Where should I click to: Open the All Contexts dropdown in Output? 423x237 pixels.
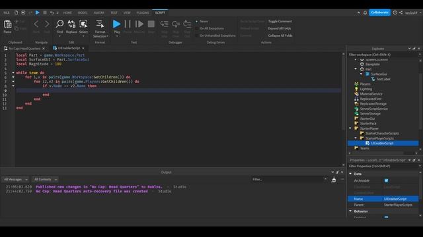tap(45, 180)
